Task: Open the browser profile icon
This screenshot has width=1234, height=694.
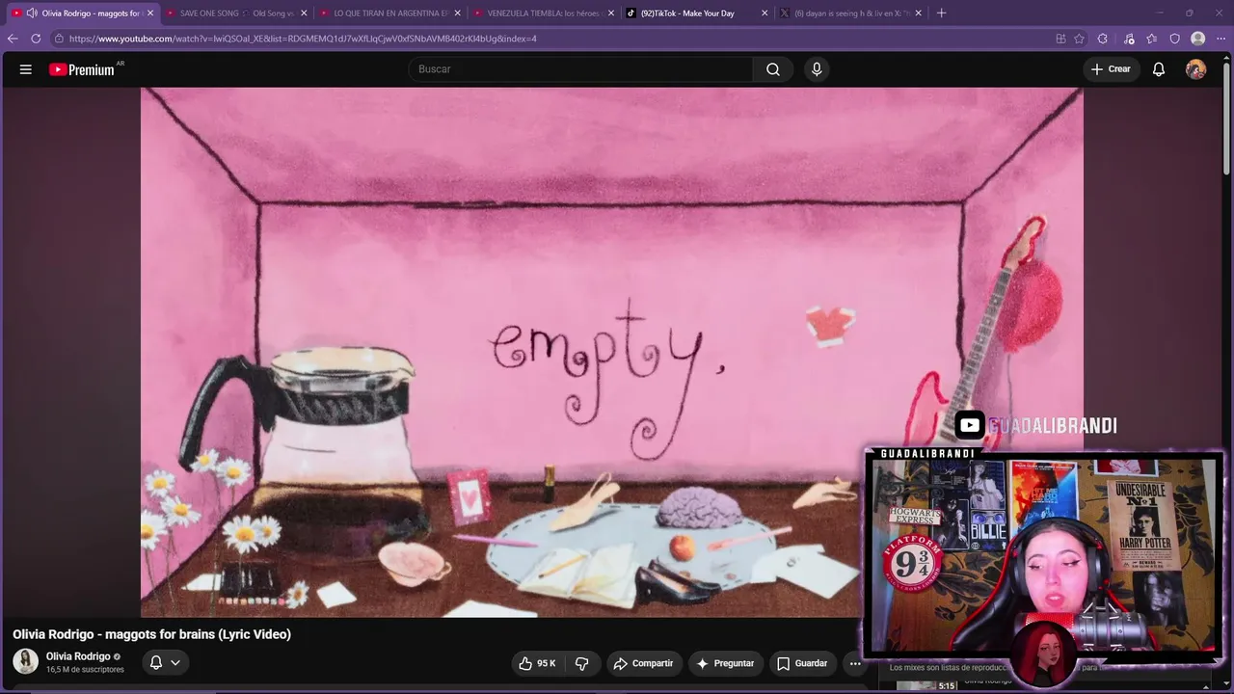Action: tap(1197, 39)
